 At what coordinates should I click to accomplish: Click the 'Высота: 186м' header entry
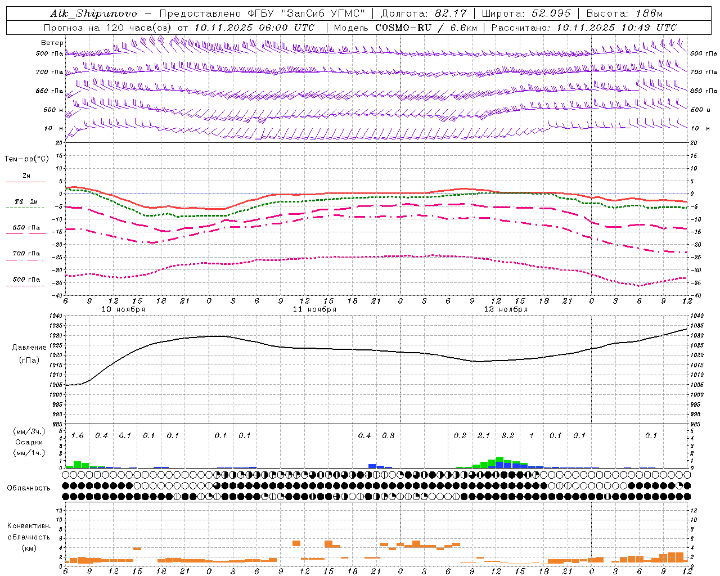click(624, 13)
